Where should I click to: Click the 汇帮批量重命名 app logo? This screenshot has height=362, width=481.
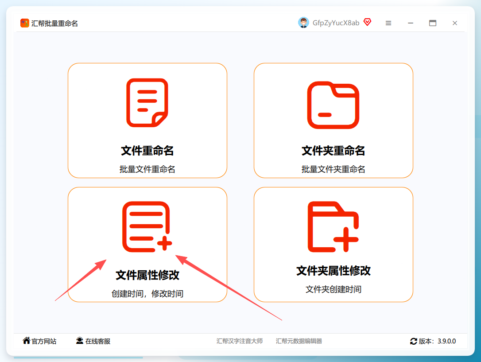pyautogui.click(x=24, y=23)
